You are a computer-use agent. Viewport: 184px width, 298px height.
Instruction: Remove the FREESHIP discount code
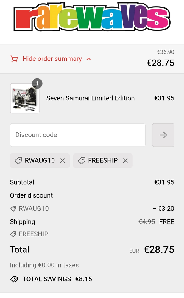point(125,161)
